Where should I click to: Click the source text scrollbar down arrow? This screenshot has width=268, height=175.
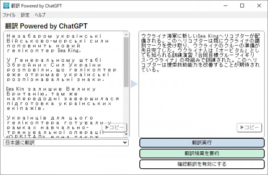126,134
